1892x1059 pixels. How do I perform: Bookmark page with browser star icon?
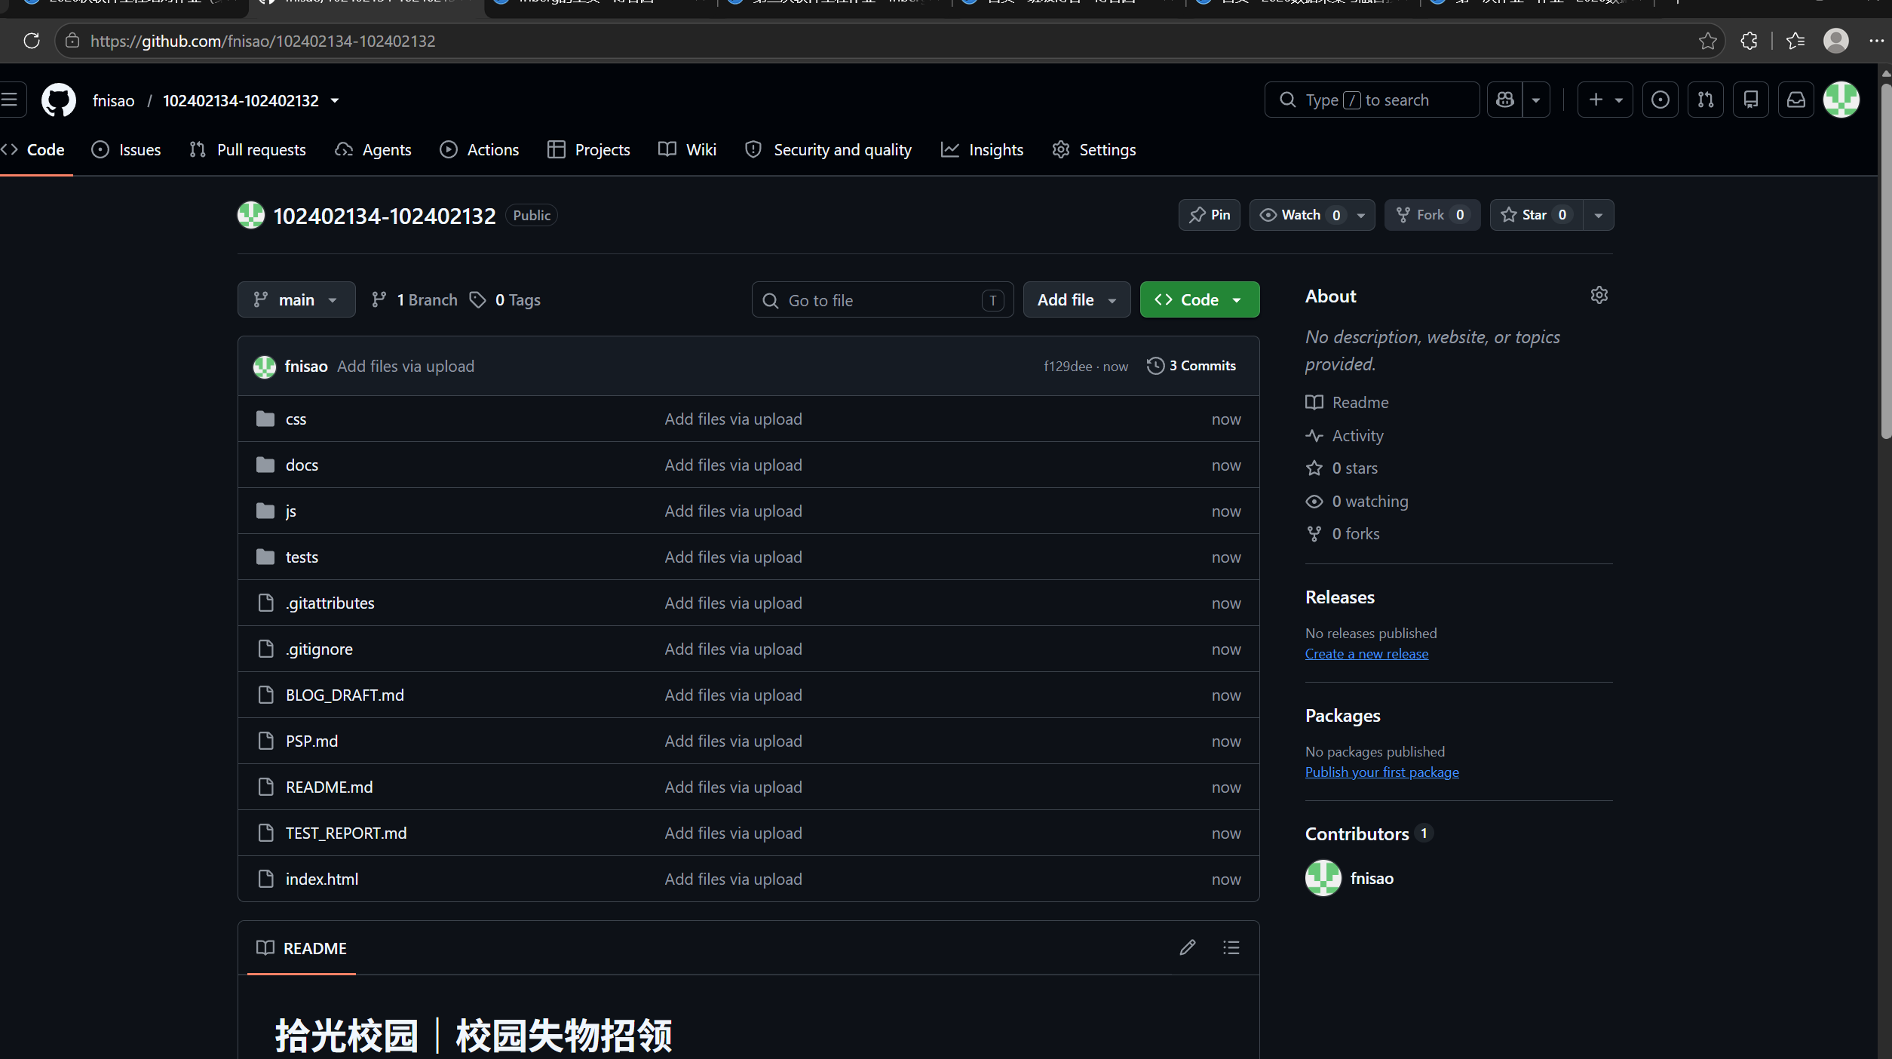tap(1708, 41)
